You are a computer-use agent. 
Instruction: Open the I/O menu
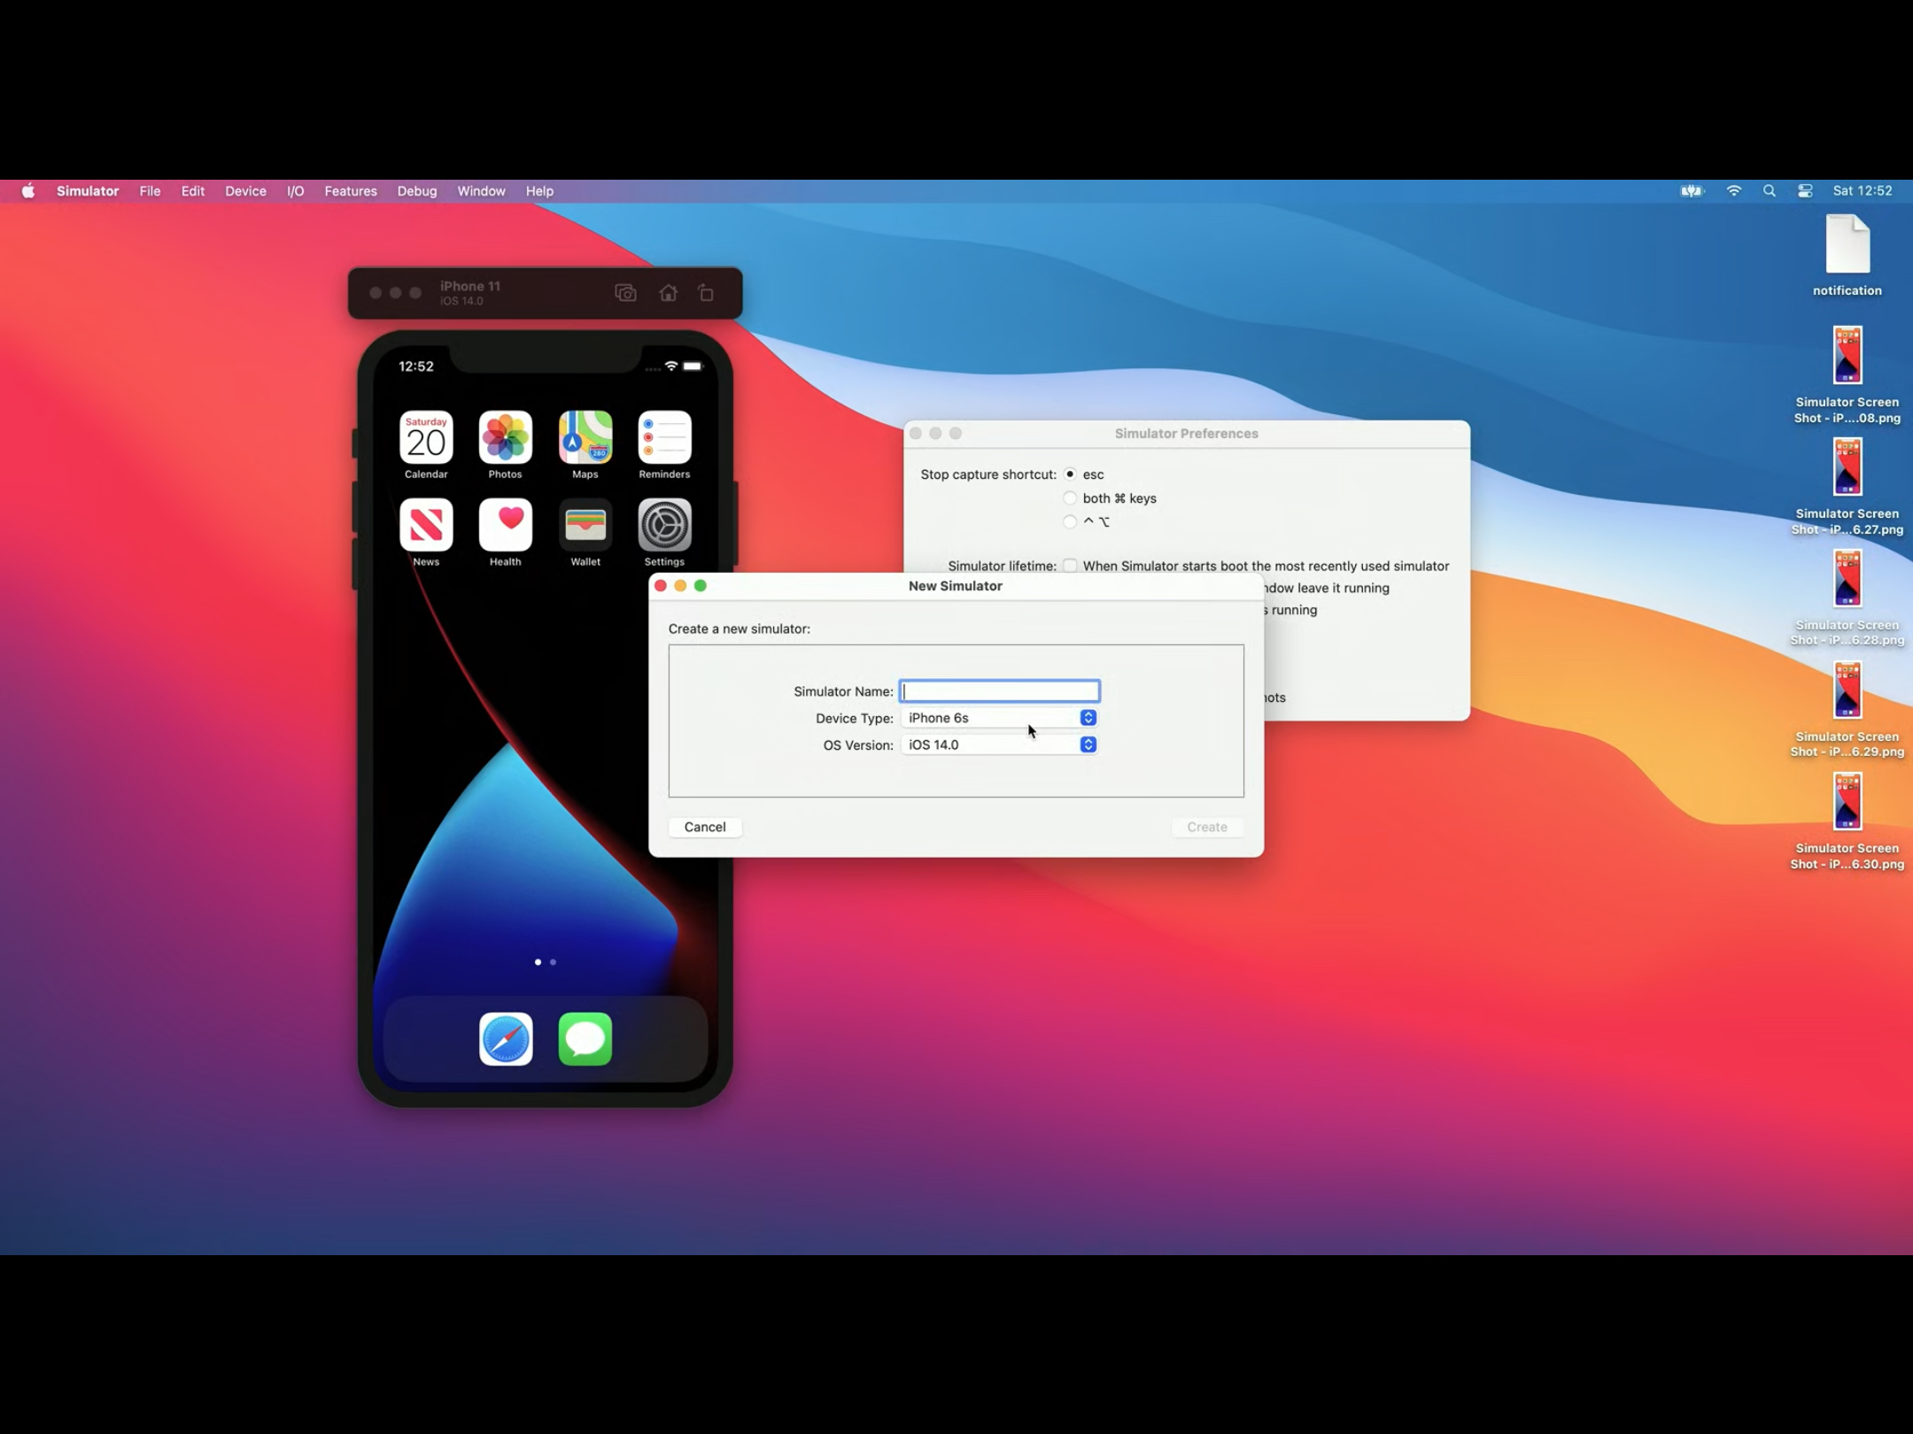pyautogui.click(x=295, y=191)
